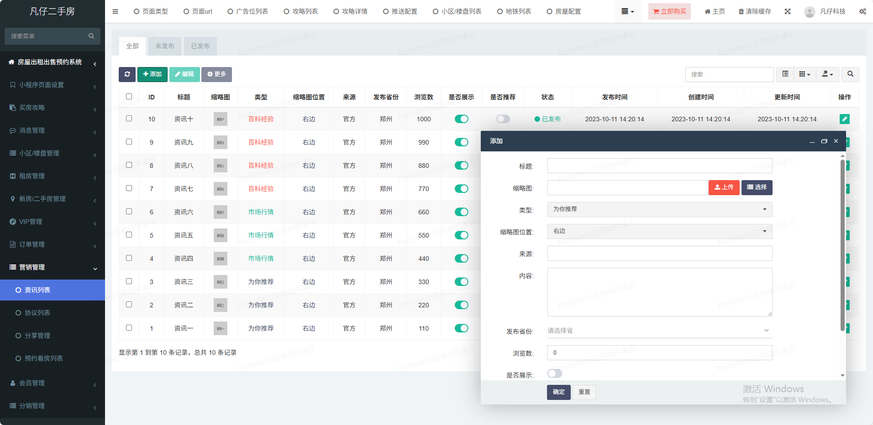
Task: Click the 确定 button in the add dialog
Action: click(558, 392)
